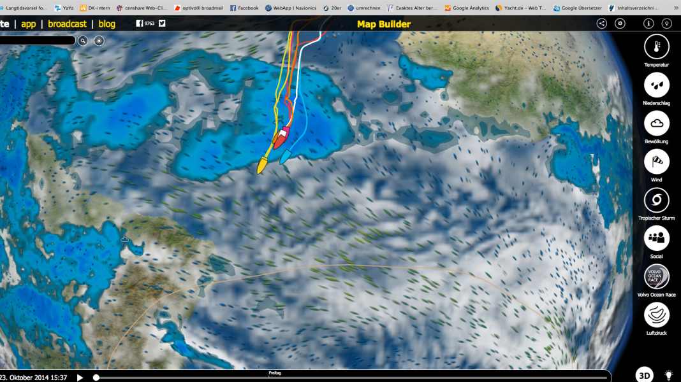This screenshot has height=382, width=681.
Task: Open the optivo broadmail bookmark
Action: (198, 8)
